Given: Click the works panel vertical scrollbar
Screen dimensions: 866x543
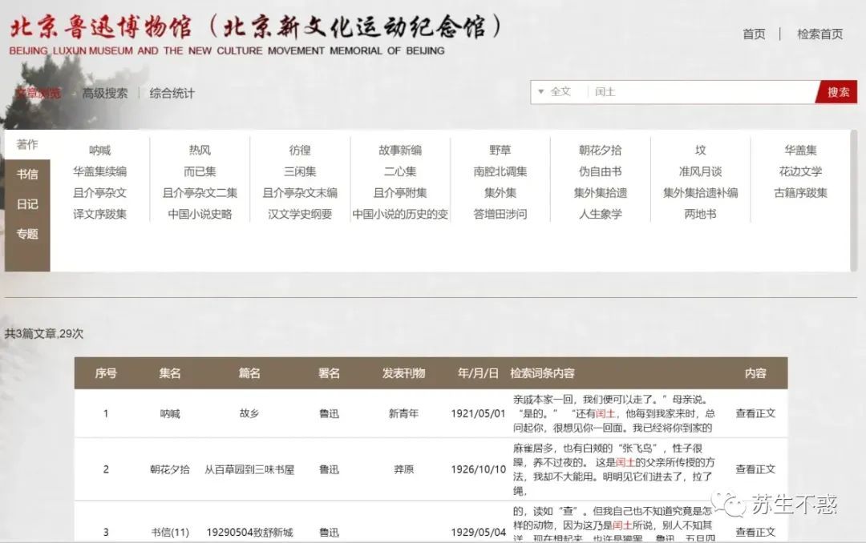Looking at the screenshot, I should pyautogui.click(x=854, y=201).
